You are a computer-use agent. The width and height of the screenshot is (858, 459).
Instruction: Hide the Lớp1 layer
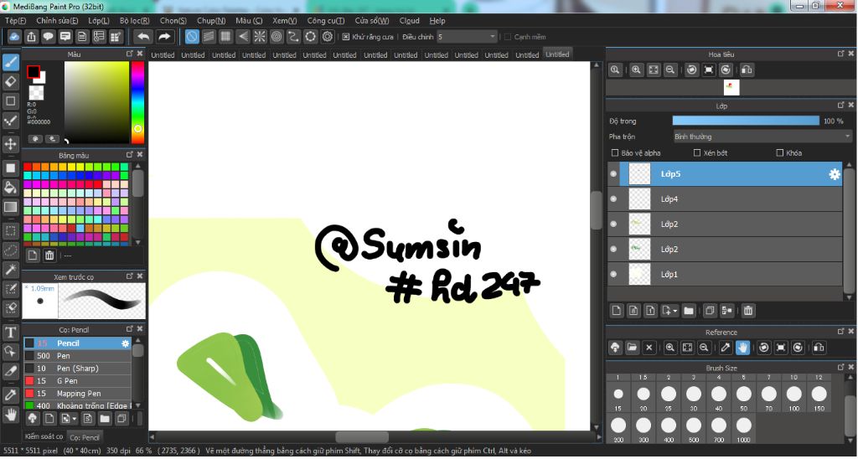613,274
